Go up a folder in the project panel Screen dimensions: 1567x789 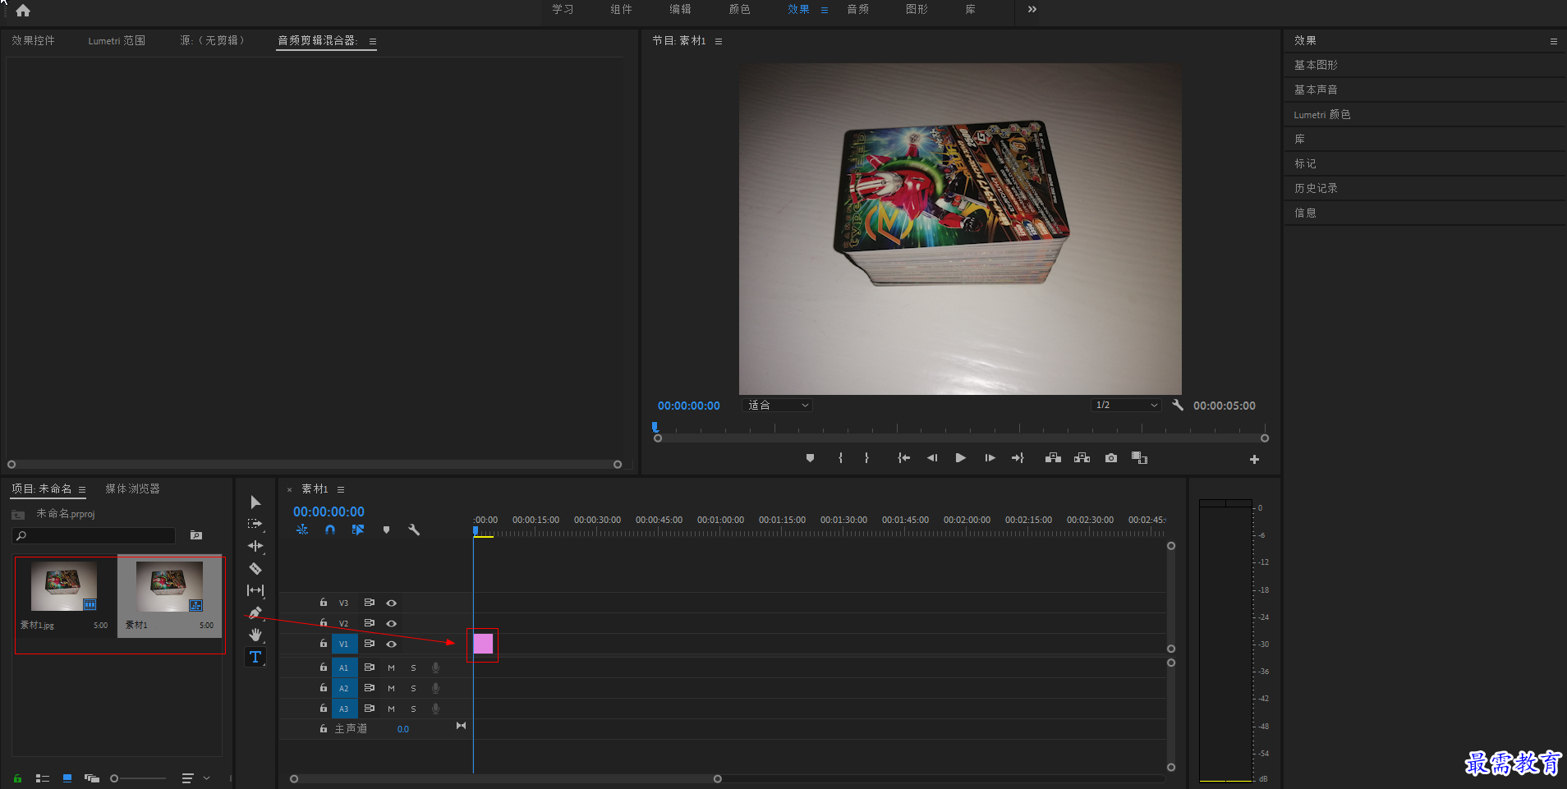click(18, 515)
